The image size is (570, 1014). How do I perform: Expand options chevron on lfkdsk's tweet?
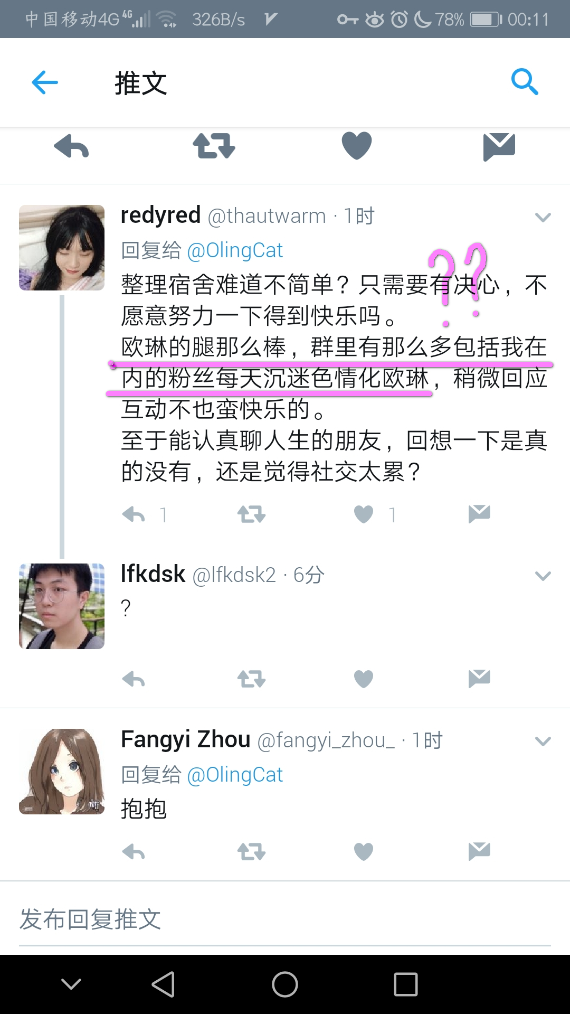point(543,576)
